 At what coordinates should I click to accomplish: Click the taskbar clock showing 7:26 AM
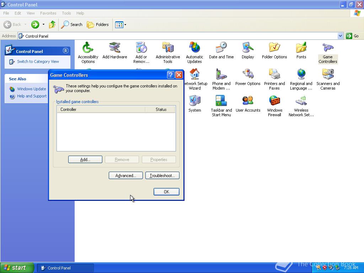[351, 268]
